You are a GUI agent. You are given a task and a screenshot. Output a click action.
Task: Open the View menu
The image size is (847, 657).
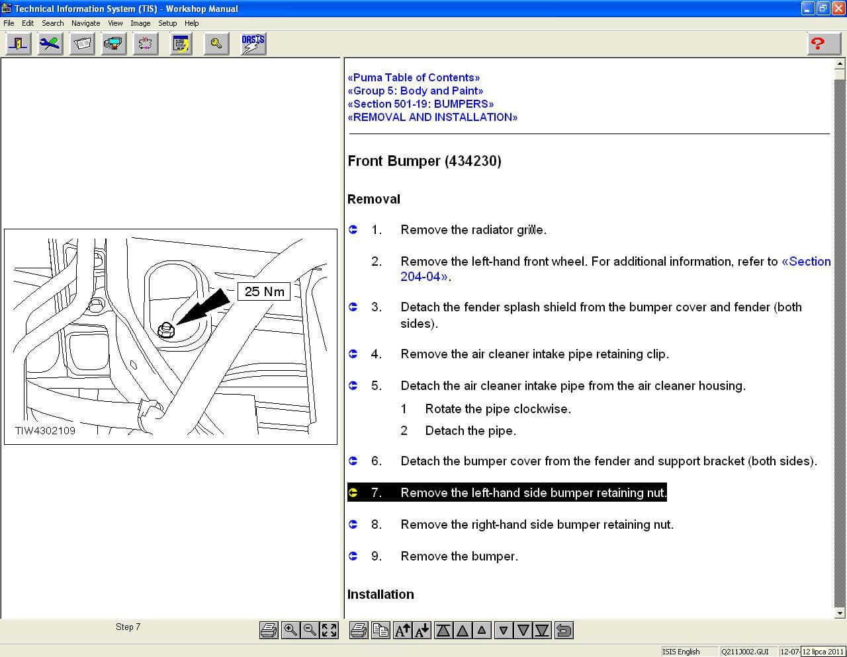(x=115, y=23)
